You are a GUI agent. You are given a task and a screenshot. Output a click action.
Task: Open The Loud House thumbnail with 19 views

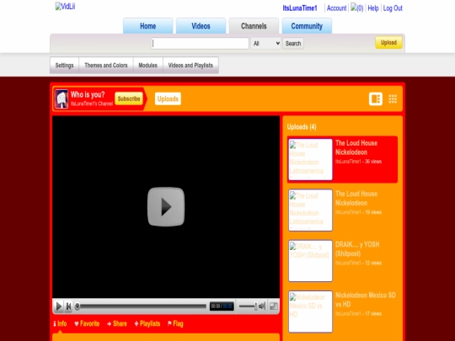point(310,210)
